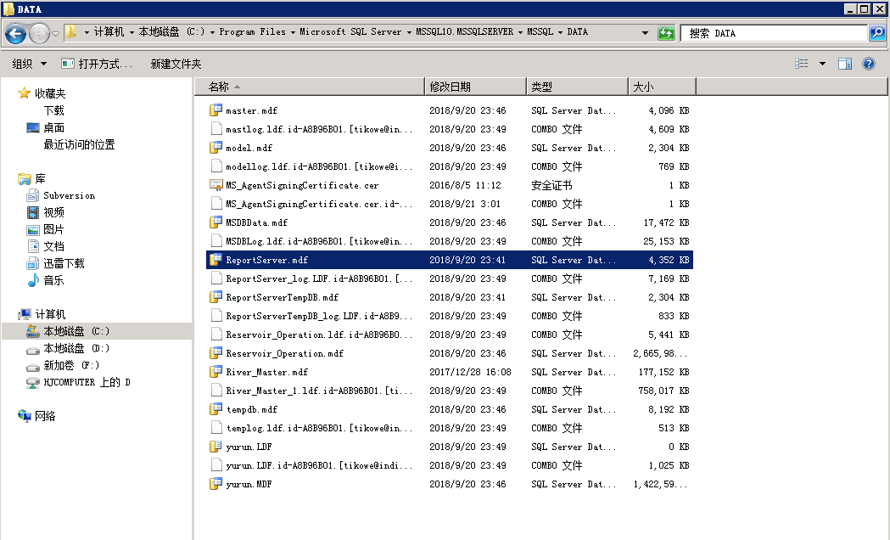The height and width of the screenshot is (540, 890).
Task: Click the search magnifier icon
Action: coord(877,33)
